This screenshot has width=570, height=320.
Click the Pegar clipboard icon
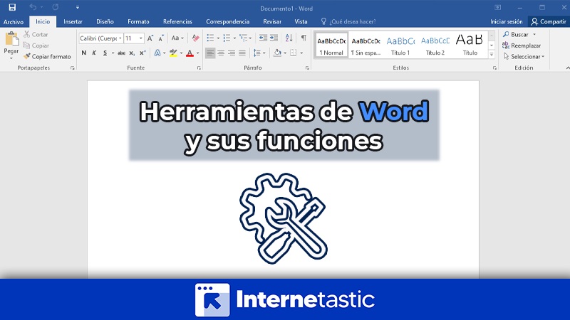(11, 39)
